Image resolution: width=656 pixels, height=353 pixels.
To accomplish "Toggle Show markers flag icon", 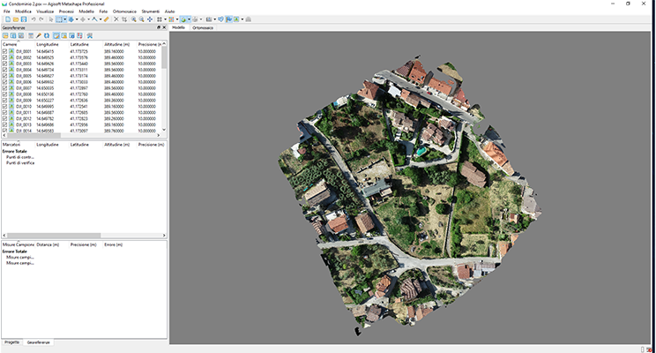I will pos(229,19).
